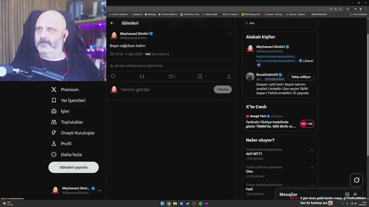Open more options for AKP BİTTİ trend
369x207 pixels.
pos(312,150)
